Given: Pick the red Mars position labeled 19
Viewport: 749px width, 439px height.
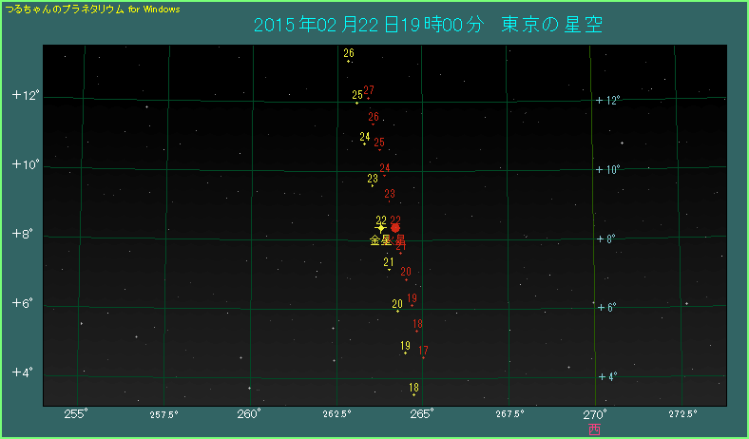Looking at the screenshot, I should [x=412, y=299].
